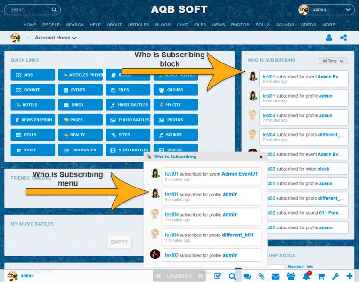Open the MORE navigation menu
This screenshot has height=282, width=359.
point(328,24)
